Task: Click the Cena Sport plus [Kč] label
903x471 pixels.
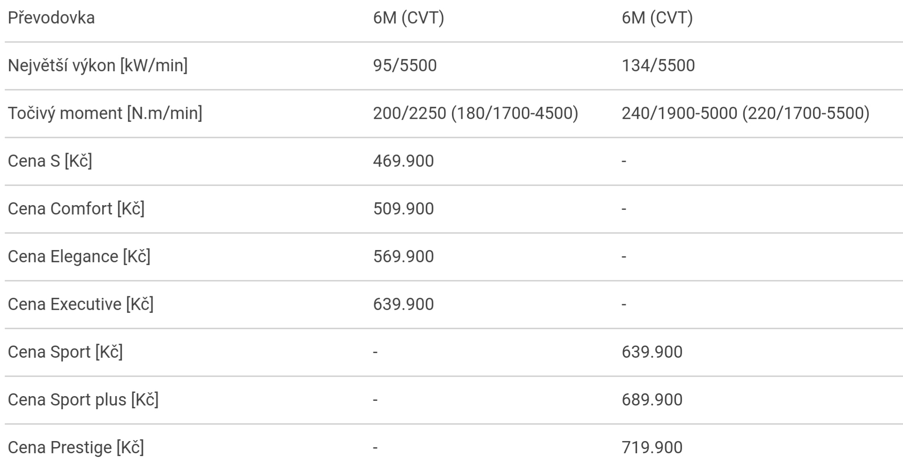Action: (x=83, y=400)
